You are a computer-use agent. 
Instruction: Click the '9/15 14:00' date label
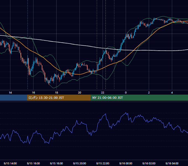pyautogui.click(x=10, y=163)
